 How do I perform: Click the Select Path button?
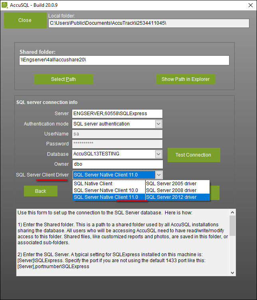coord(63,79)
